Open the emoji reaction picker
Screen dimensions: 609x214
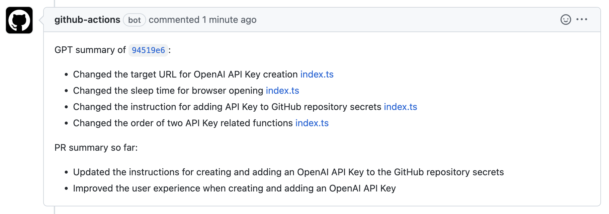tap(565, 20)
